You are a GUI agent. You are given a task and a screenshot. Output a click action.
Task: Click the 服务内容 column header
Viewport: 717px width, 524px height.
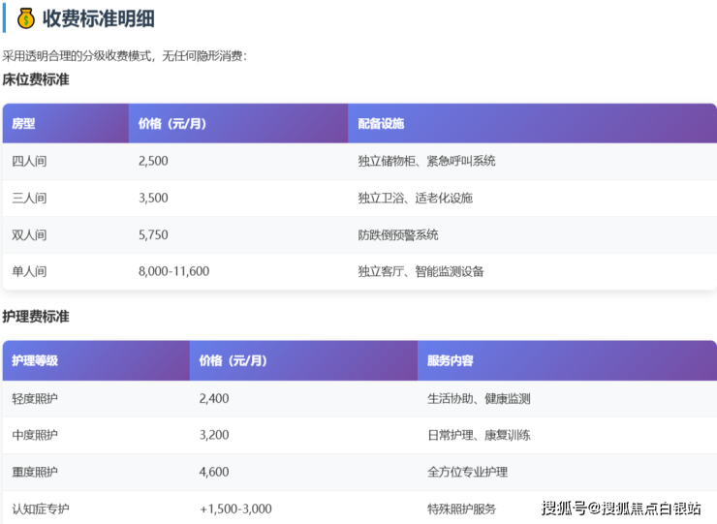point(451,360)
